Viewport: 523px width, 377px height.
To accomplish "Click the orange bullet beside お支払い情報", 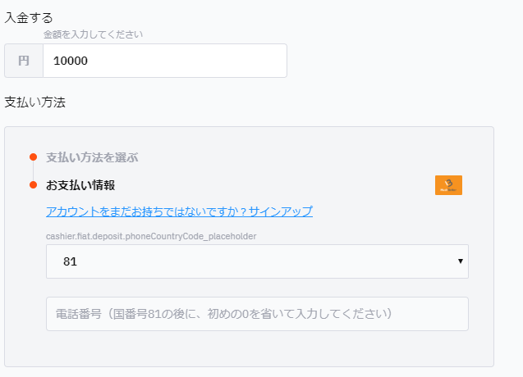I will click(x=33, y=185).
